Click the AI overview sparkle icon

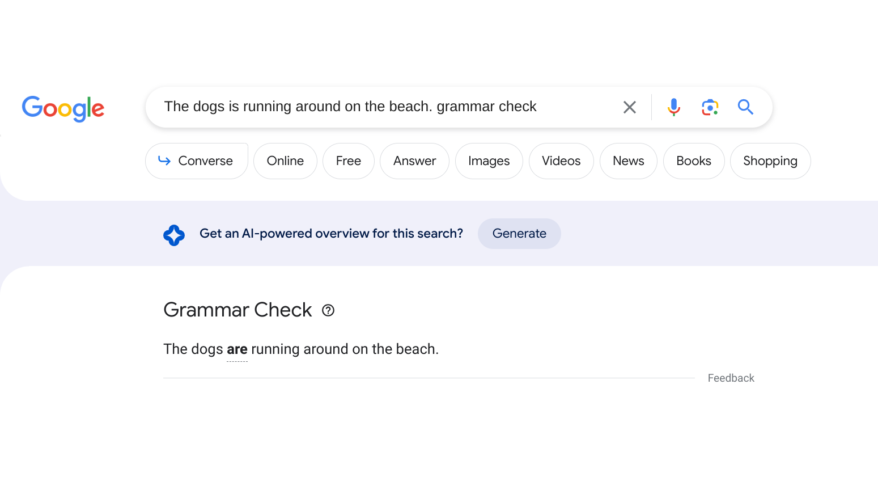pyautogui.click(x=174, y=235)
